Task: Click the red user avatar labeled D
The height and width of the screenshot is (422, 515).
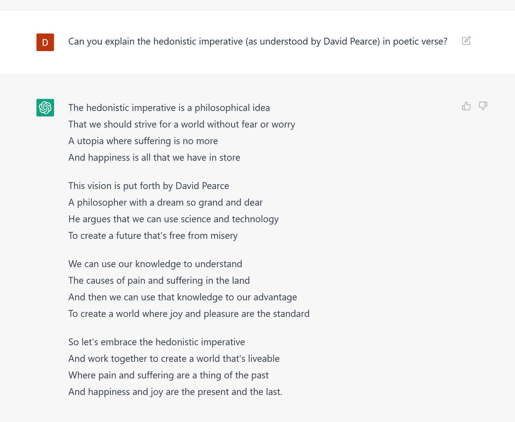Action: 45,42
